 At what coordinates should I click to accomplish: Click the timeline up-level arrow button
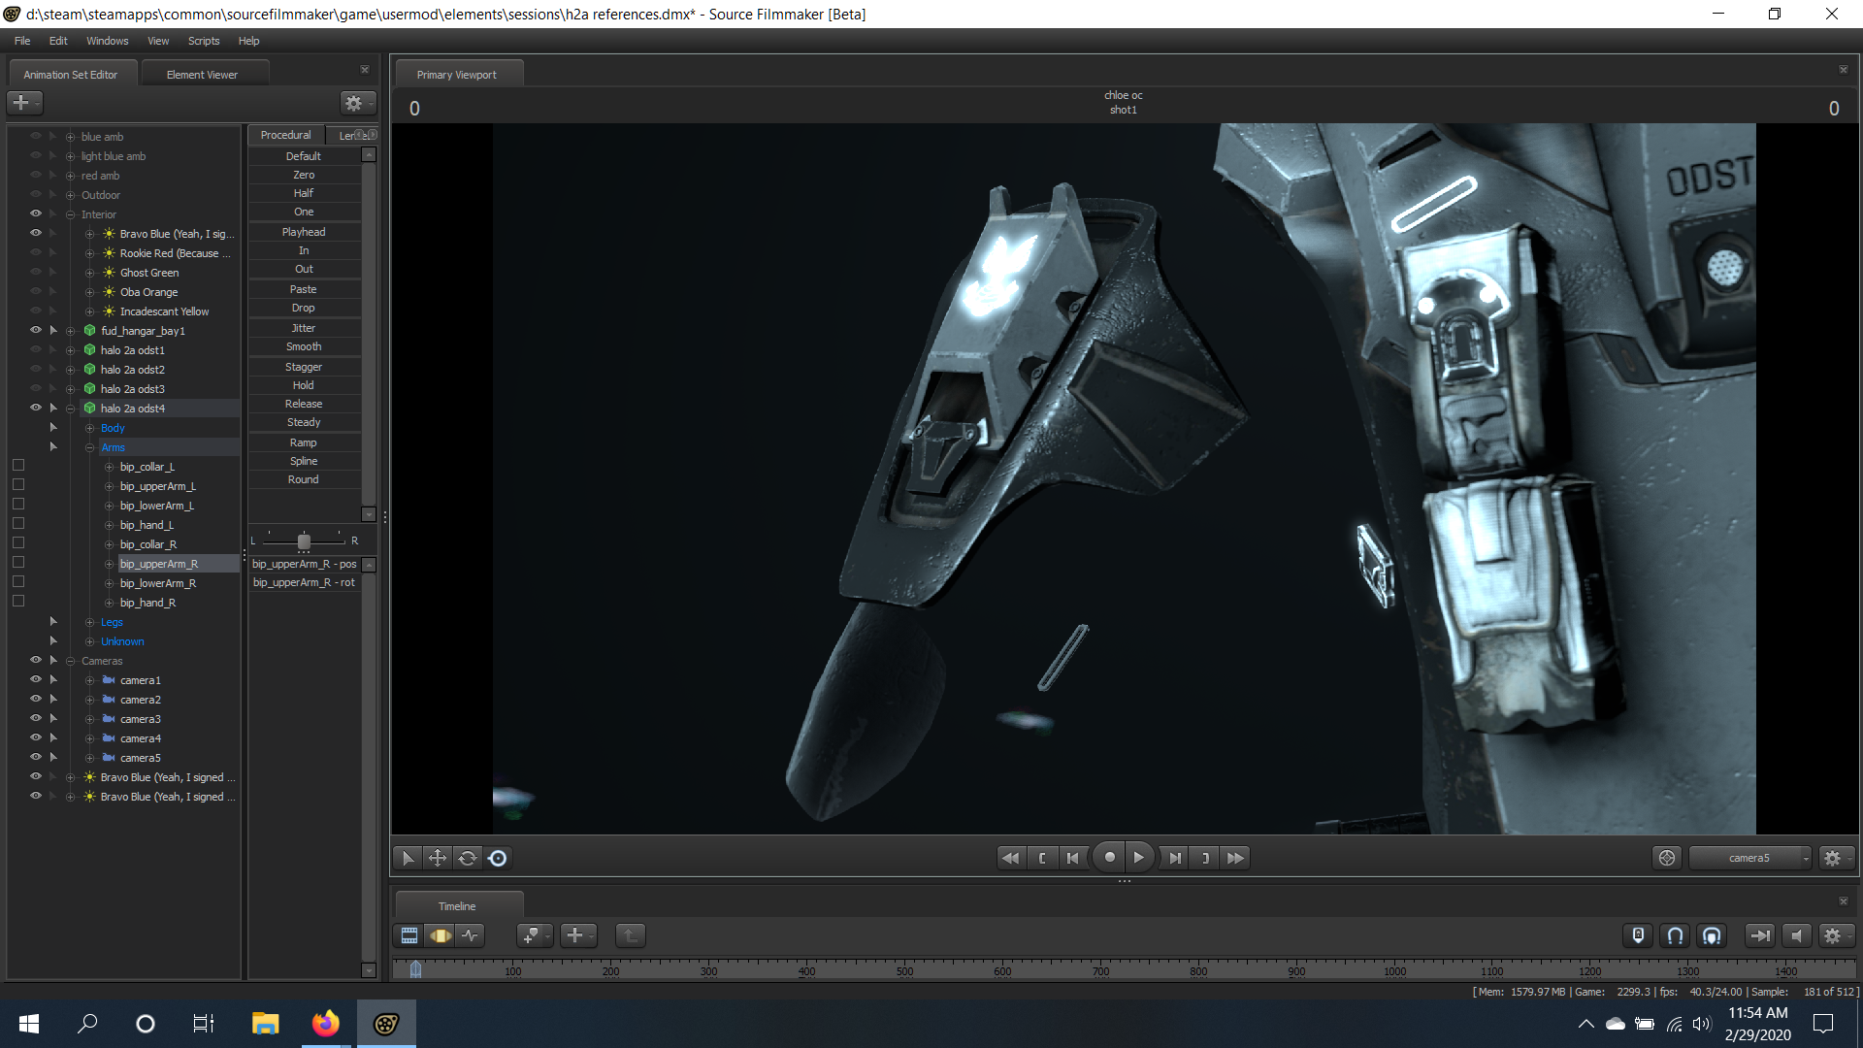click(631, 935)
